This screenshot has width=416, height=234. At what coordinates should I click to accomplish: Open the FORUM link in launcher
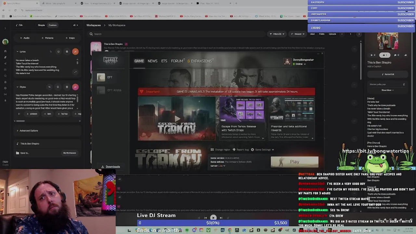pyautogui.click(x=177, y=61)
